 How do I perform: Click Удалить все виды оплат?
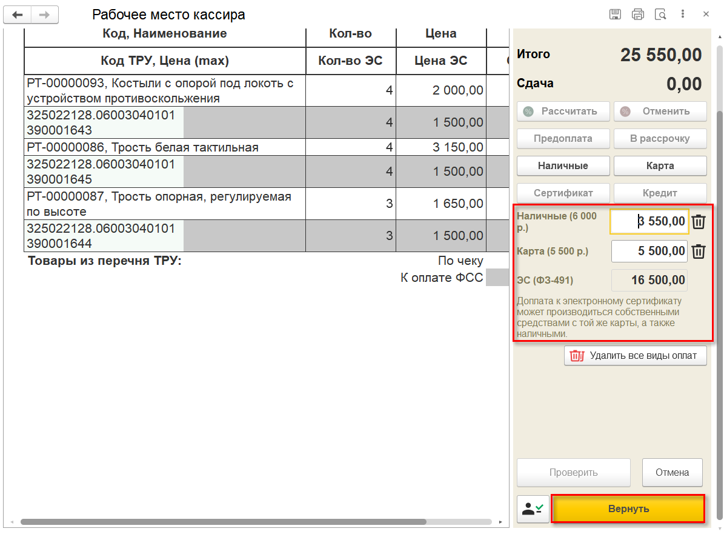pyautogui.click(x=636, y=356)
